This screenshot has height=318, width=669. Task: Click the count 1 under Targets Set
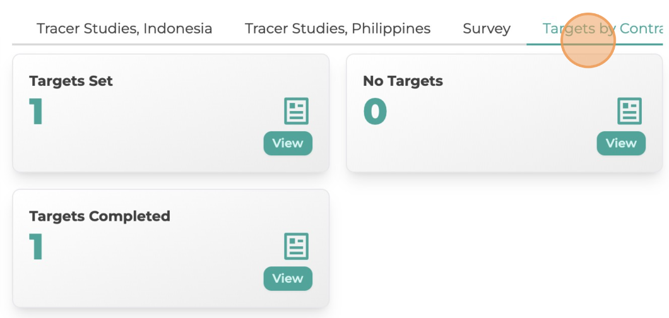pos(36,111)
